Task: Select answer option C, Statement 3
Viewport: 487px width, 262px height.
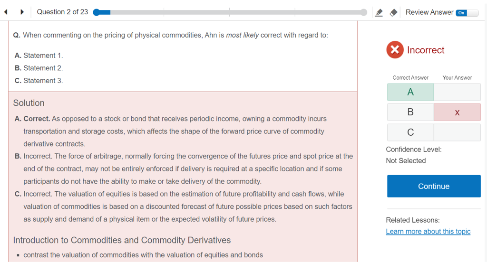Action: click(x=39, y=81)
